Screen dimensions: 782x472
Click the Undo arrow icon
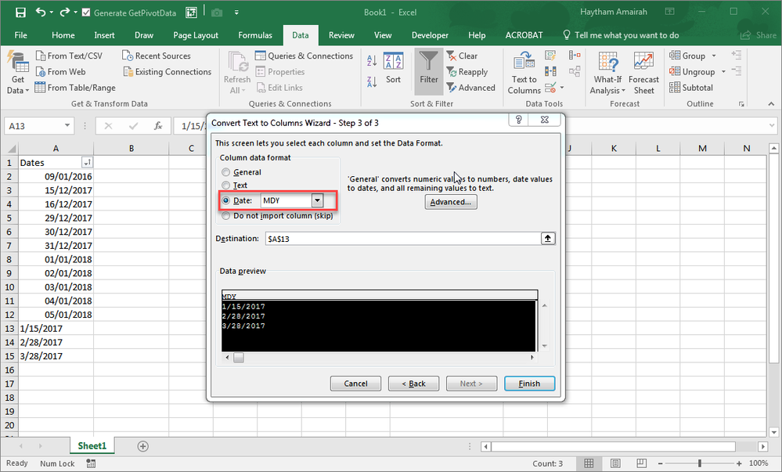pyautogui.click(x=41, y=12)
